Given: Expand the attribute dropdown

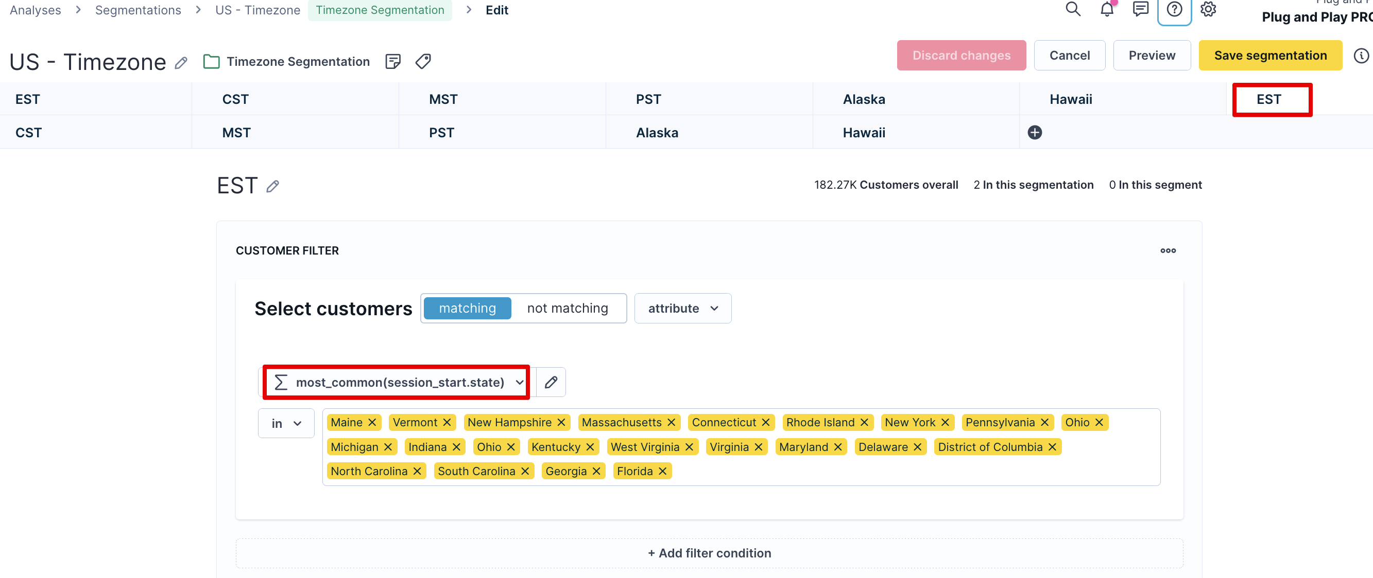Looking at the screenshot, I should pyautogui.click(x=682, y=308).
